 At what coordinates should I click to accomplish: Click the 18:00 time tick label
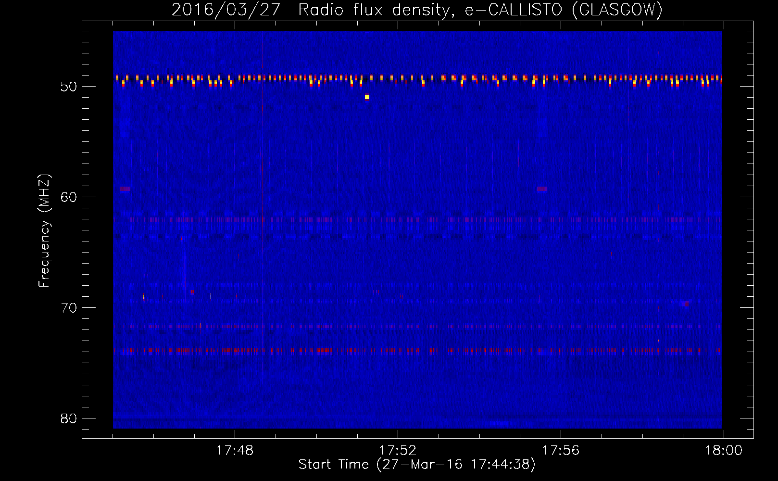tap(724, 451)
